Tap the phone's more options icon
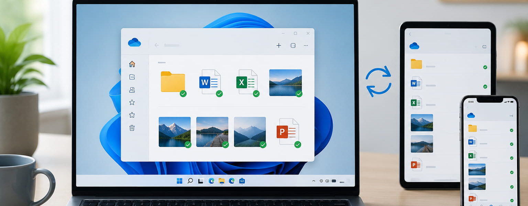Viewport: 528px width, 206px height. 510,116
